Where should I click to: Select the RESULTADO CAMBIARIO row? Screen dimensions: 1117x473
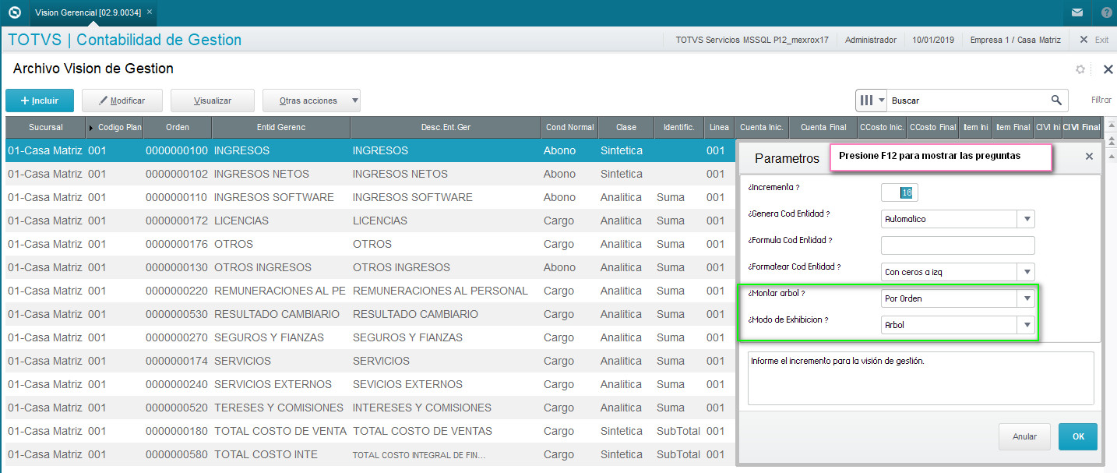[x=370, y=314]
